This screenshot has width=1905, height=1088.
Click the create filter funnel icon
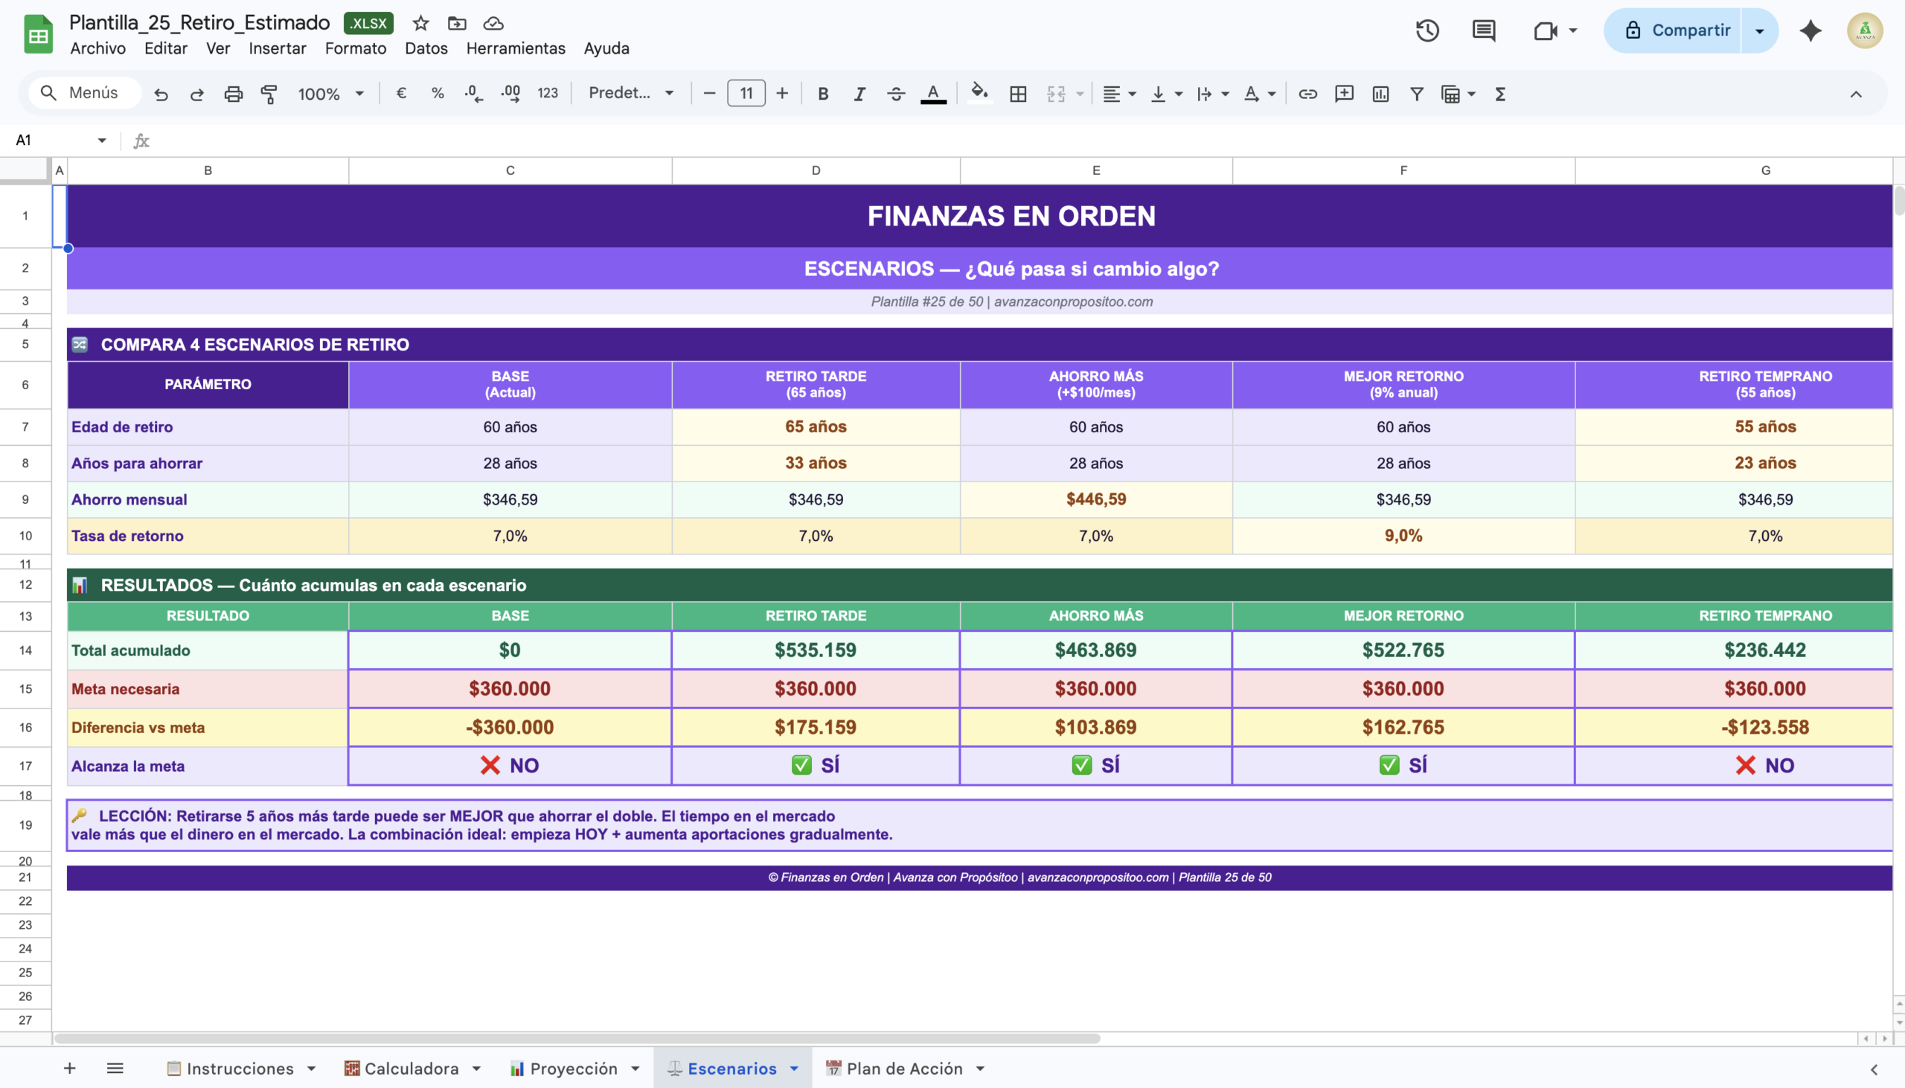point(1416,95)
